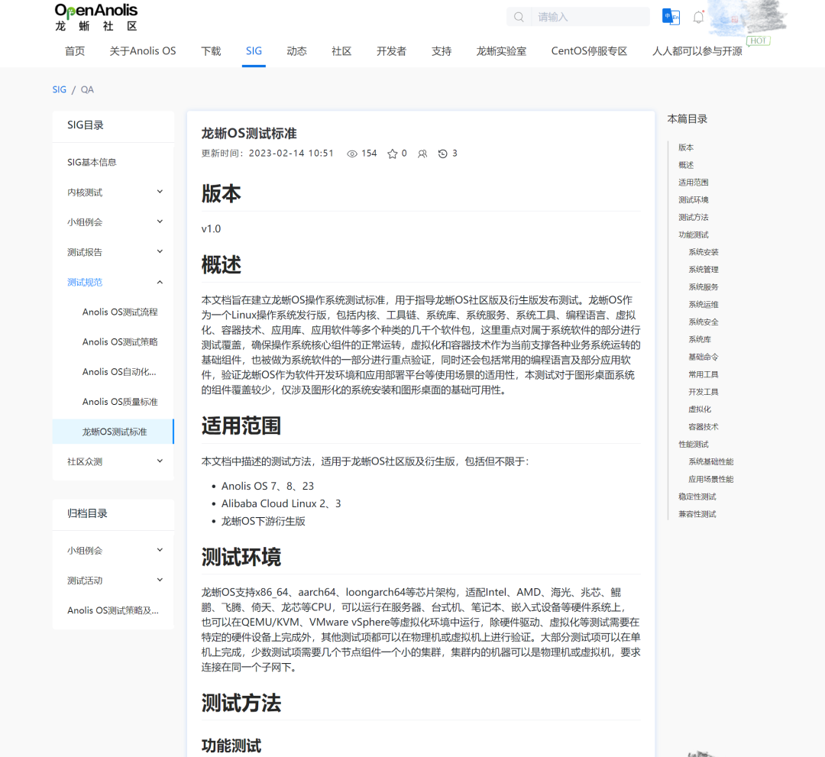This screenshot has height=757, width=825.
Task: Open Anolis OS自动化... document
Action: click(x=119, y=372)
